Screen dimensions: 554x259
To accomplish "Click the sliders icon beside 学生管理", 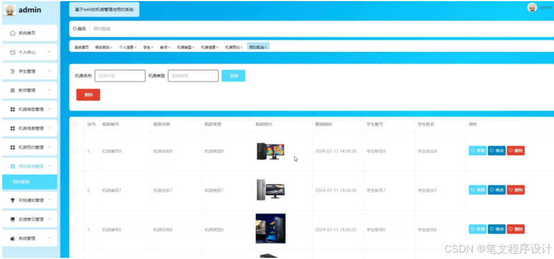I will point(13,72).
